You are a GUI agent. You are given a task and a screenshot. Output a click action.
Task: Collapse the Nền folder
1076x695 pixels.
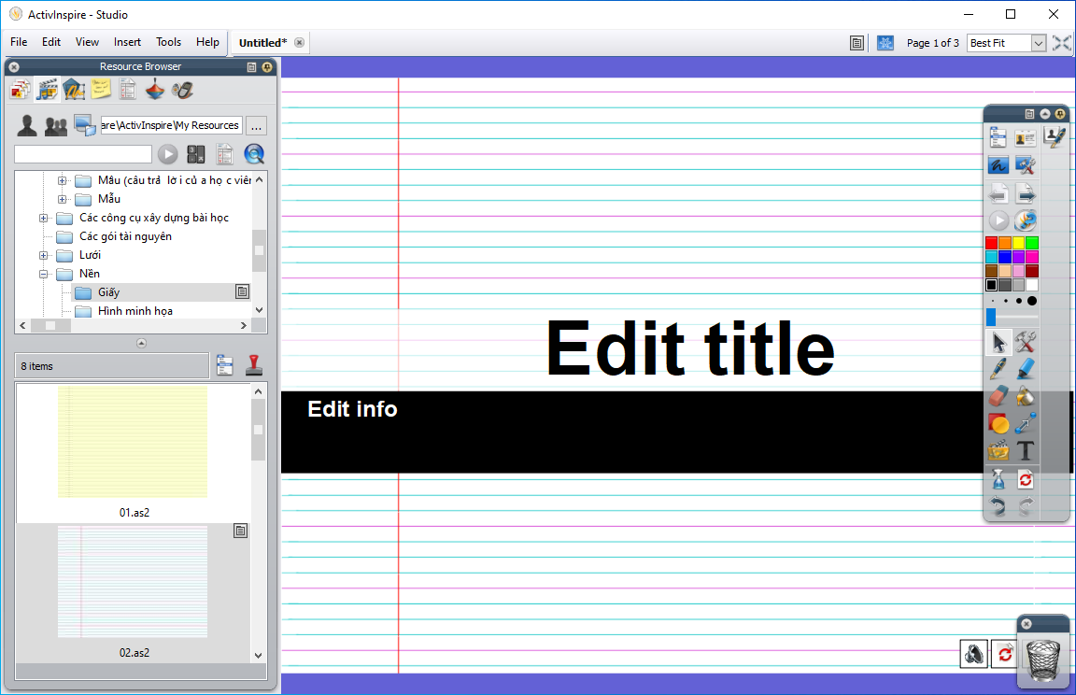coord(44,274)
